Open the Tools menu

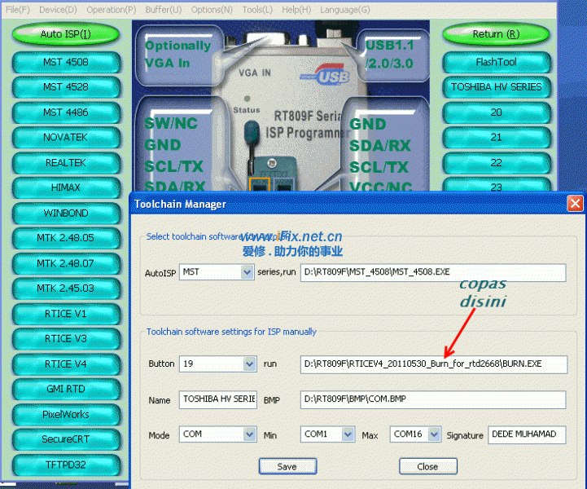tap(257, 10)
